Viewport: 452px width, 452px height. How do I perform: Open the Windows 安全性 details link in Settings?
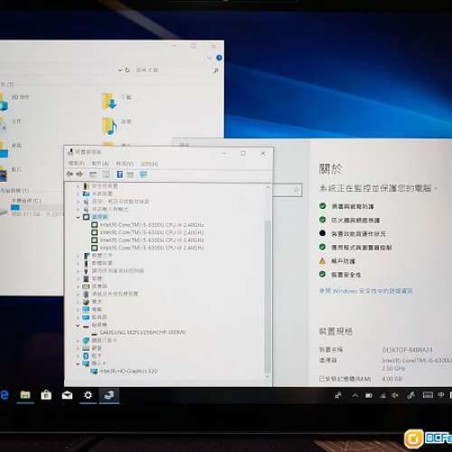point(366,291)
